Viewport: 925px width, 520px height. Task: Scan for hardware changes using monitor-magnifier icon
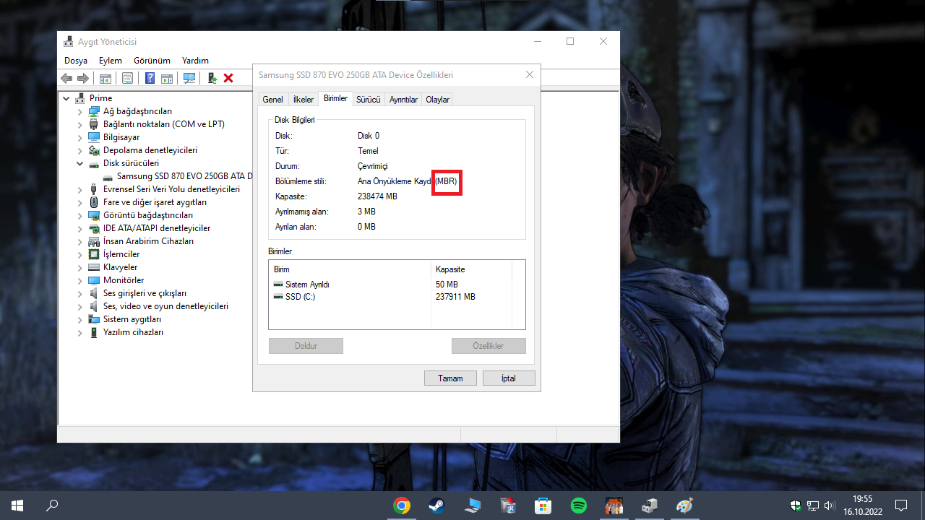click(x=189, y=78)
